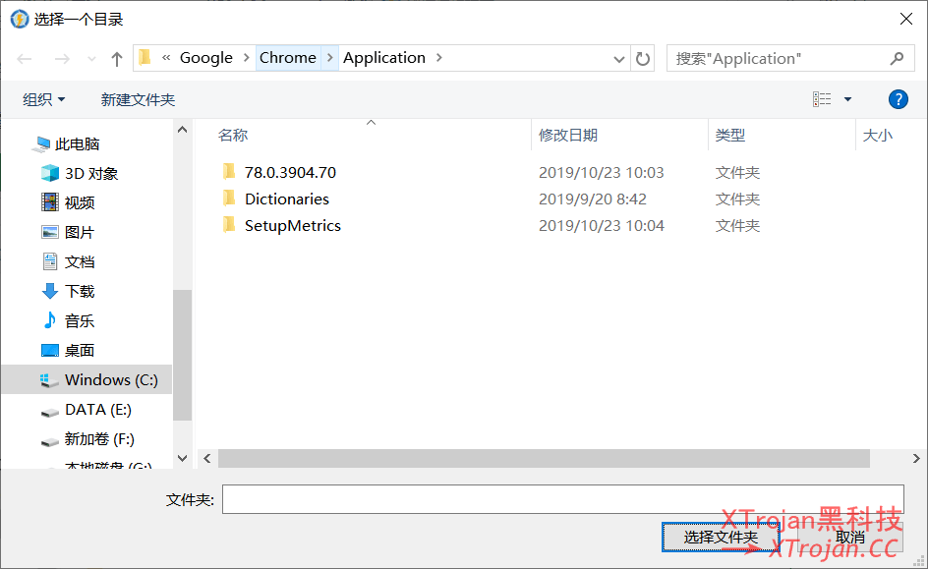Select the SetupMetrics folder
Viewport: 928px width, 569px height.
coord(292,225)
